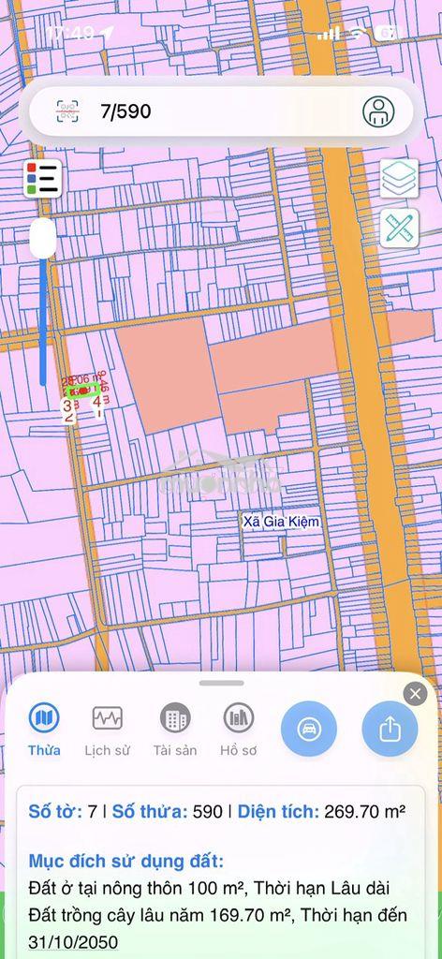442x959 pixels.
Task: Switch to the Tài sản tab
Action: coord(175,729)
